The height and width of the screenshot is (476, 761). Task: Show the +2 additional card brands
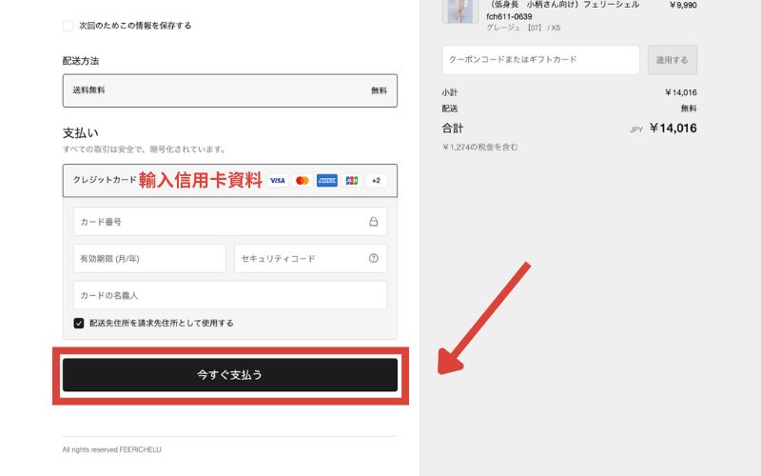pos(377,180)
